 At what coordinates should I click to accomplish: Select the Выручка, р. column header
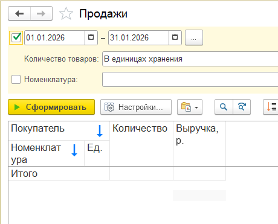[x=199, y=144]
